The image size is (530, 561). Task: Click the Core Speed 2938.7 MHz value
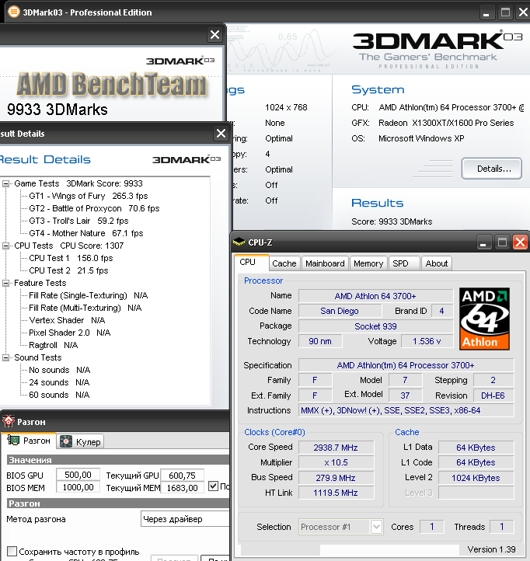pos(336,448)
